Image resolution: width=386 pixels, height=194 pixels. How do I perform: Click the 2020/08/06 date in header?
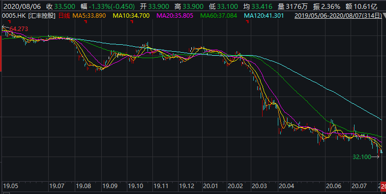point(22,6)
